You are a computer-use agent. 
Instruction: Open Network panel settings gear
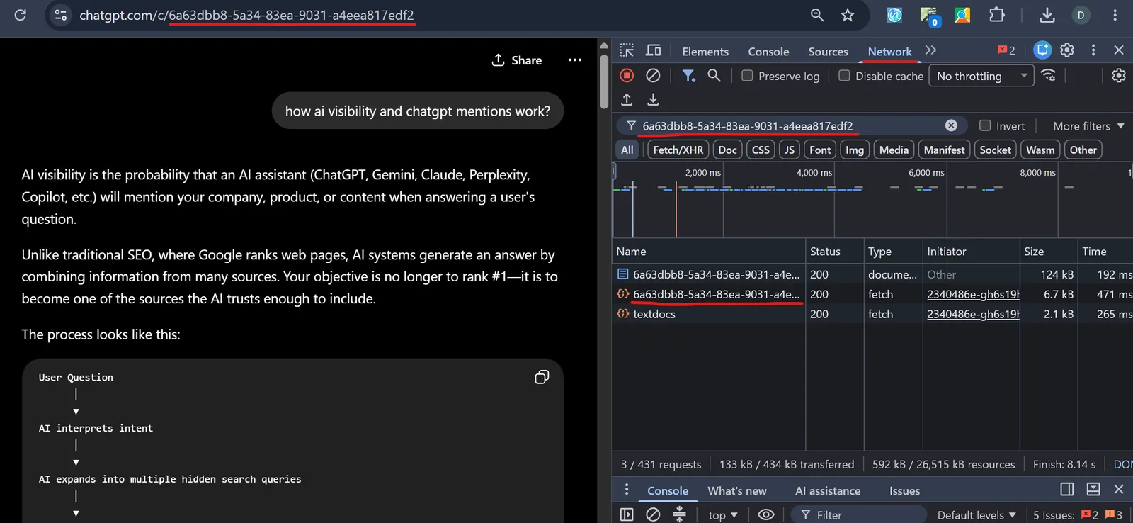coord(1119,75)
